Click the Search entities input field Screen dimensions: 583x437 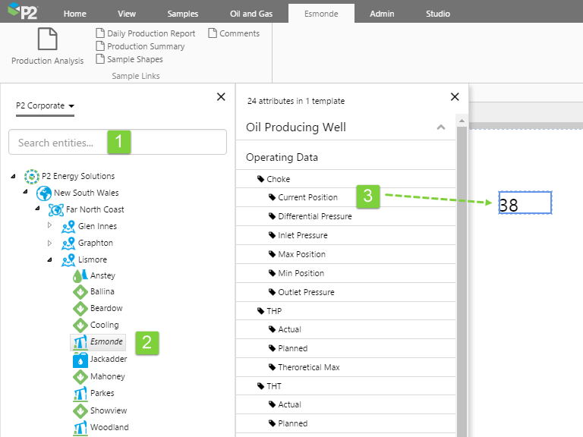pyautogui.click(x=61, y=143)
